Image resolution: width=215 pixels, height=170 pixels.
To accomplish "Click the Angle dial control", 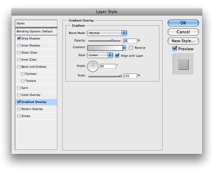I will click(x=93, y=66).
